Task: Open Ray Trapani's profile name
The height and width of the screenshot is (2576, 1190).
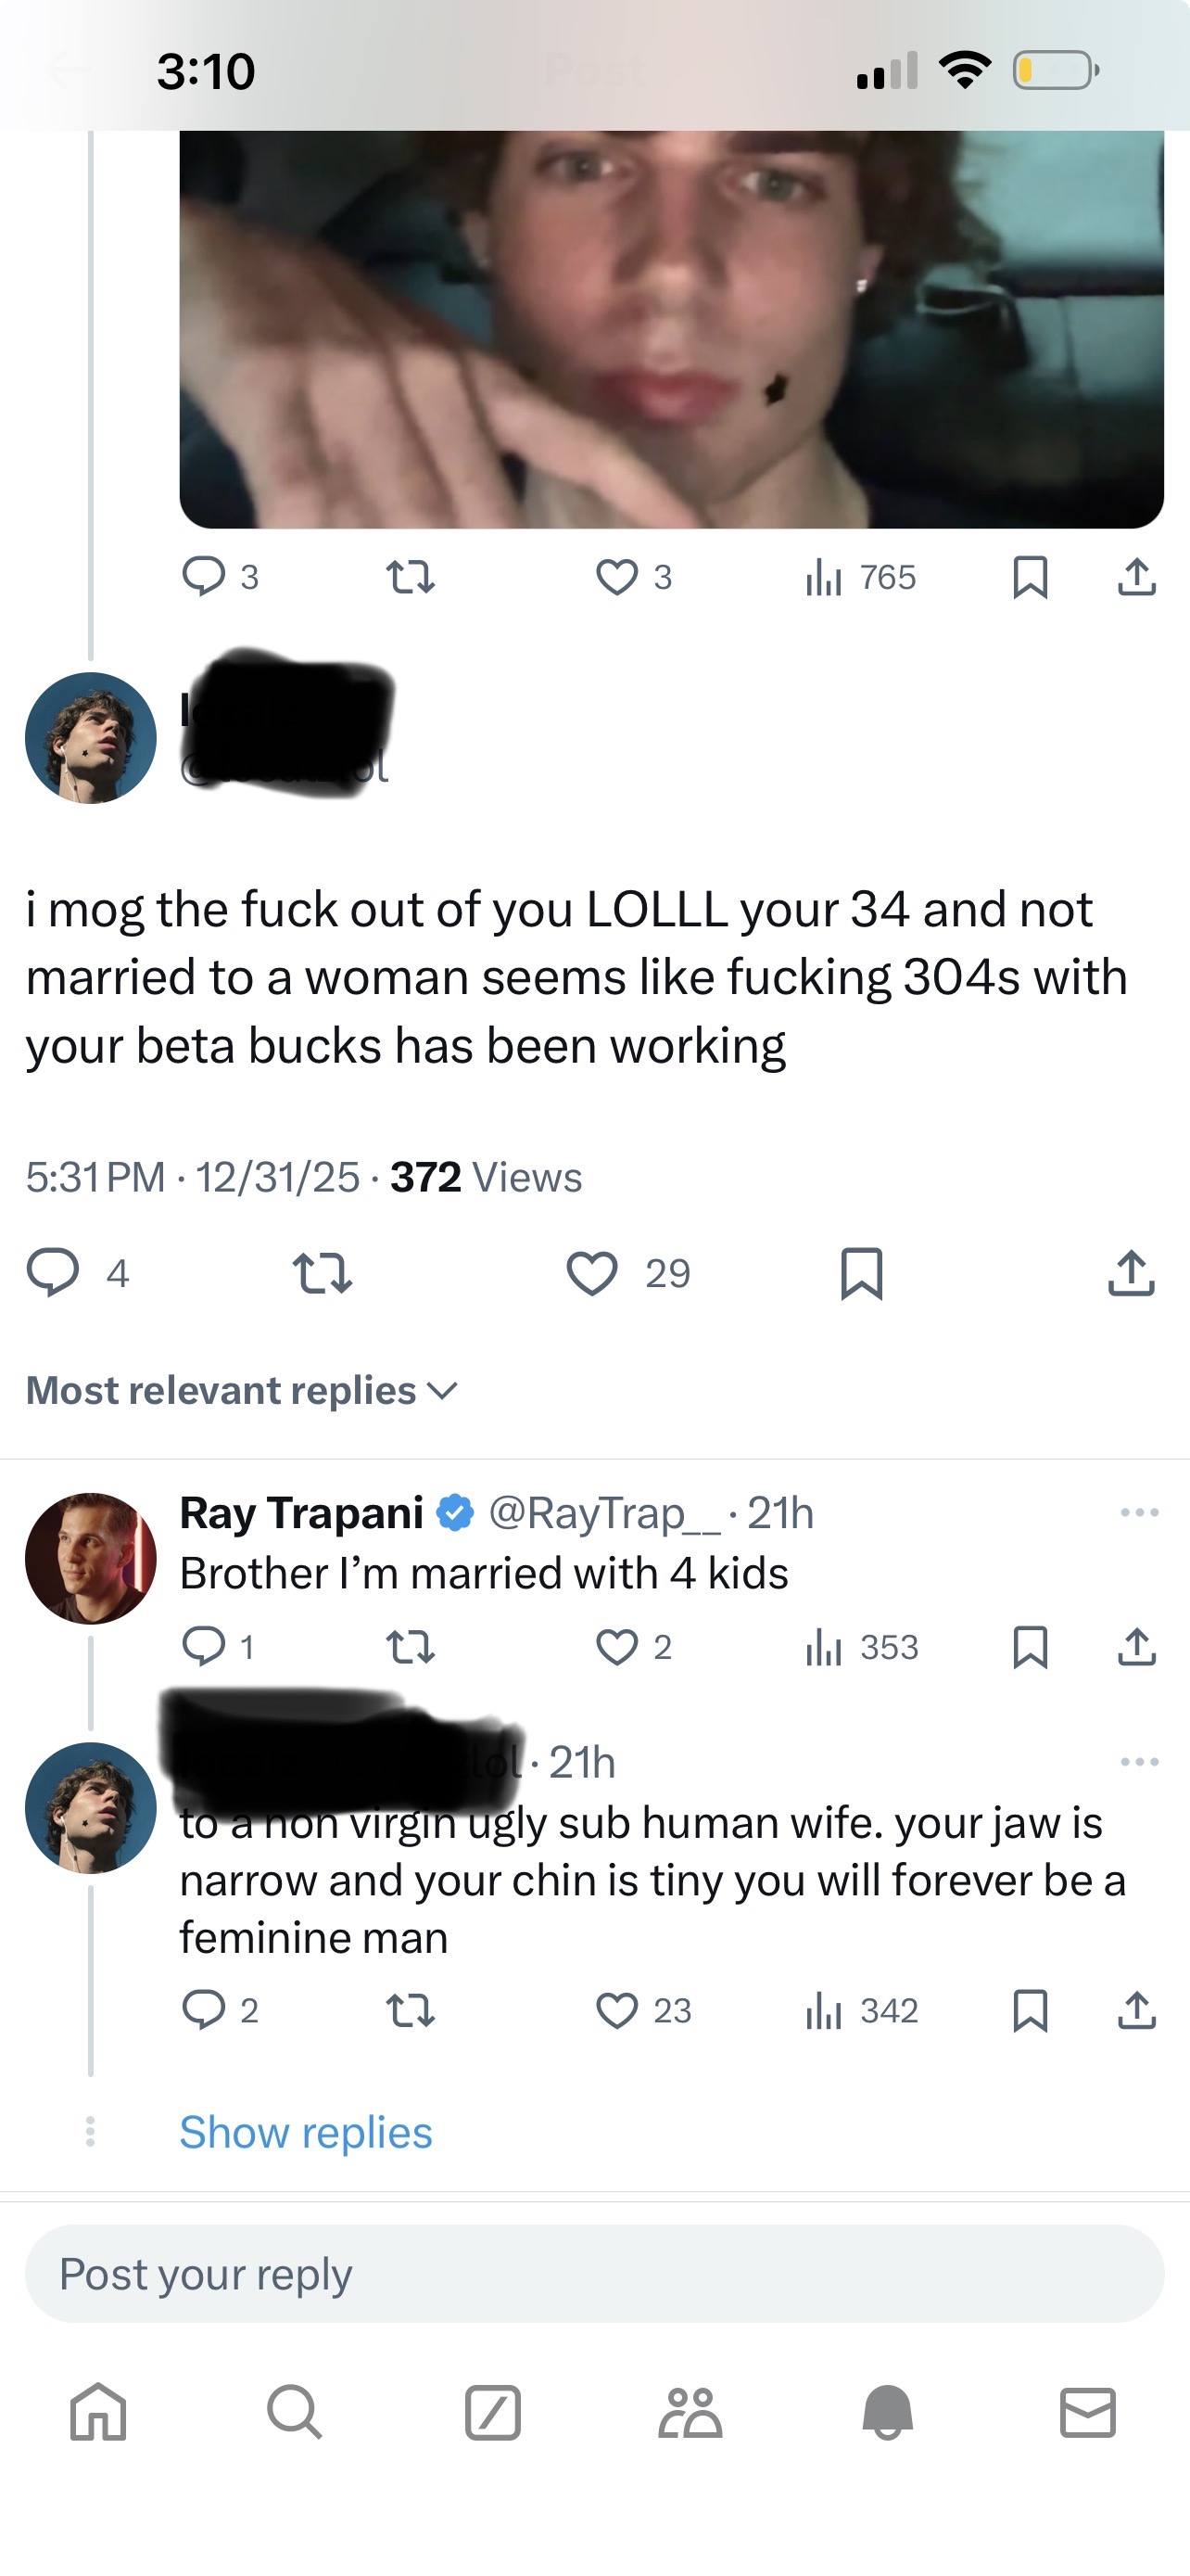Action: coord(302,1513)
